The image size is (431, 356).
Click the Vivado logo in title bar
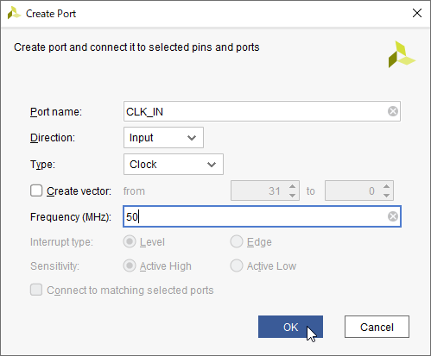pyautogui.click(x=14, y=14)
